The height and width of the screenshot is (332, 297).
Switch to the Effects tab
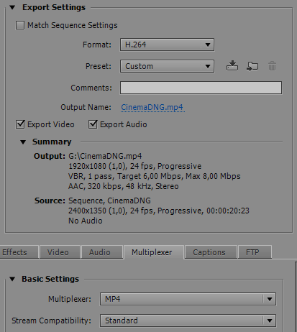[x=19, y=252]
